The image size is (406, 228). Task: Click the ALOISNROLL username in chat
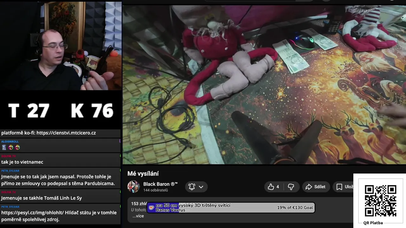[x=10, y=142]
